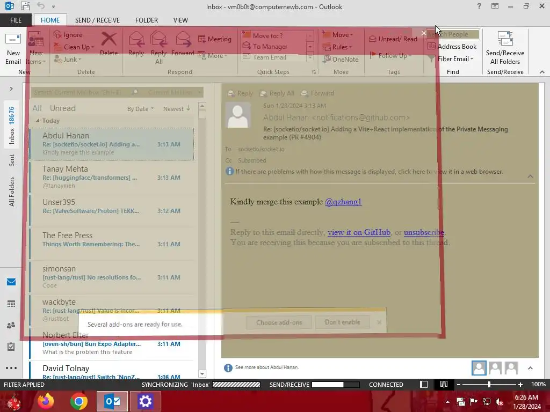Viewport: 550px width, 412px height.
Task: Expand the folder pane
Action: [x=11, y=89]
